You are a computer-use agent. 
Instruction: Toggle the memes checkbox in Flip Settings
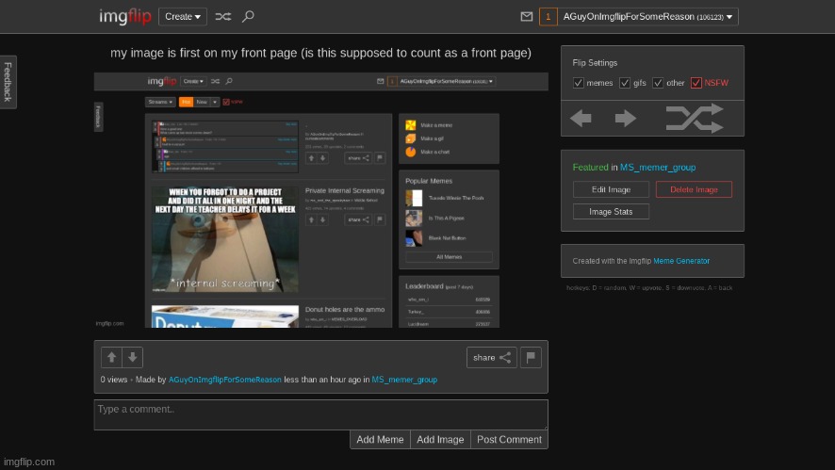pos(579,83)
